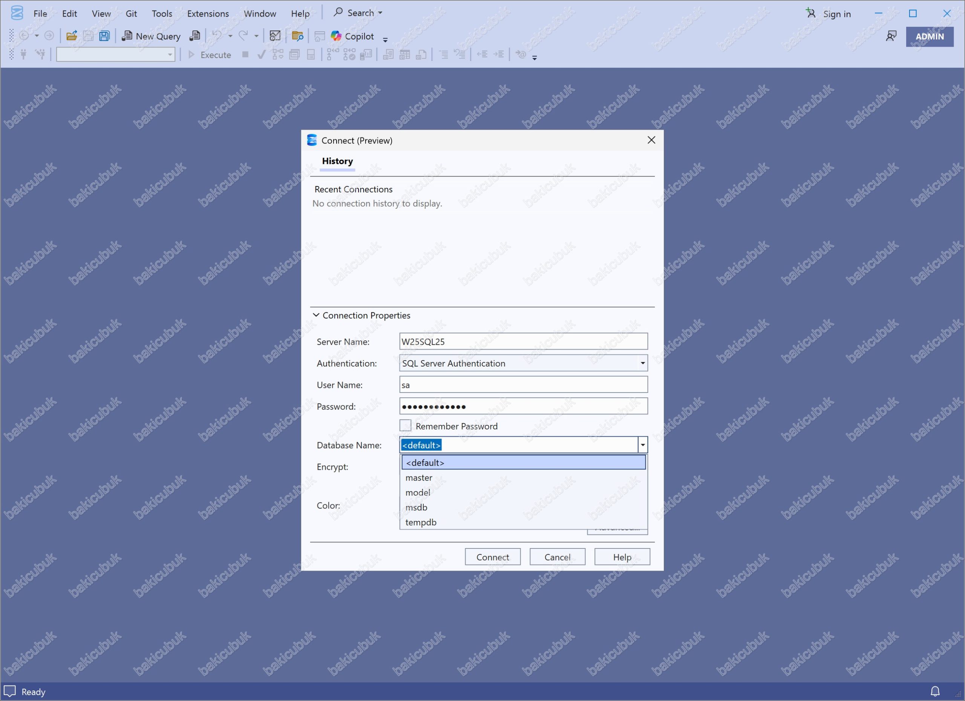This screenshot has width=965, height=701.
Task: Open the Git menu
Action: pos(131,14)
